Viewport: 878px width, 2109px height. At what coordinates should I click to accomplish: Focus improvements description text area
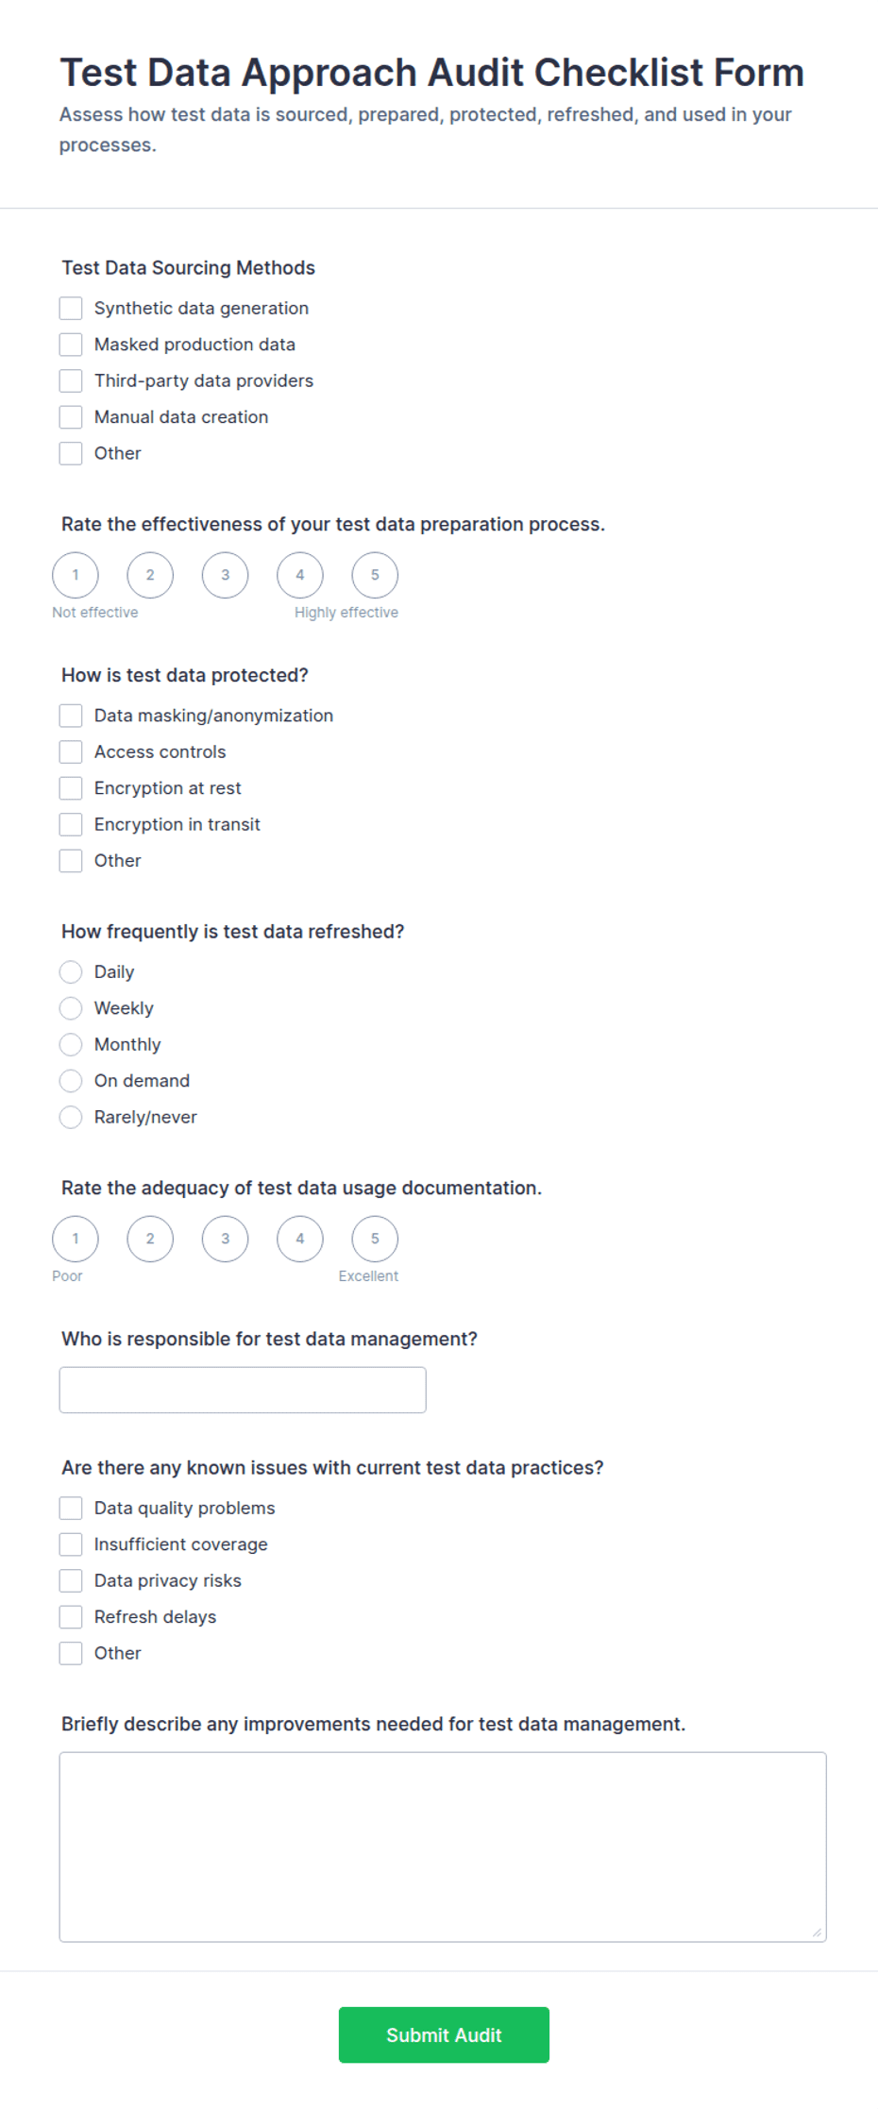point(443,1847)
